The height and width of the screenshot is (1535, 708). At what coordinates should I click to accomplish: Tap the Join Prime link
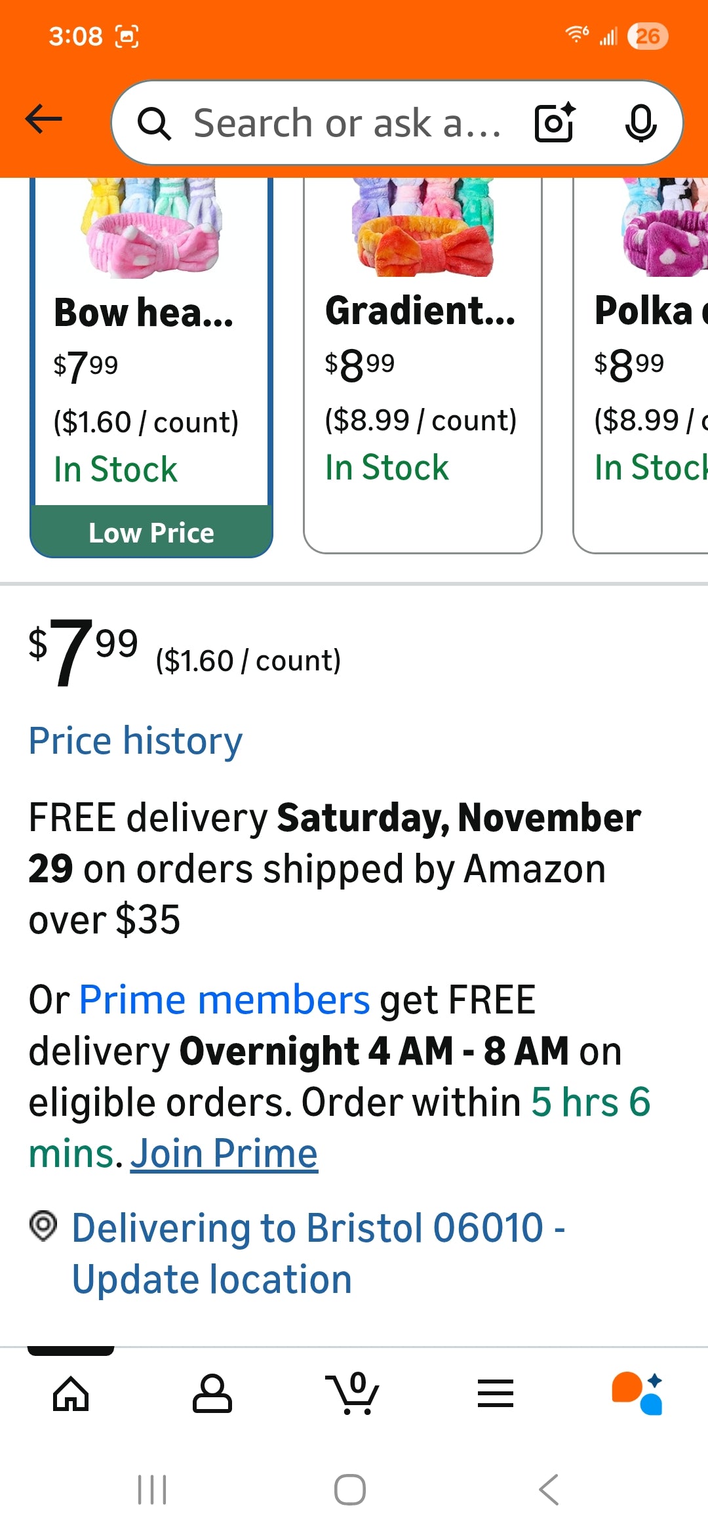[x=224, y=1153]
